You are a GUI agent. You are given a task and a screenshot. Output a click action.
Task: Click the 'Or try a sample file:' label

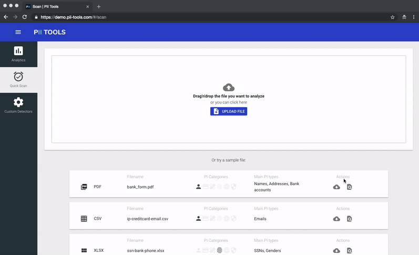pyautogui.click(x=229, y=160)
